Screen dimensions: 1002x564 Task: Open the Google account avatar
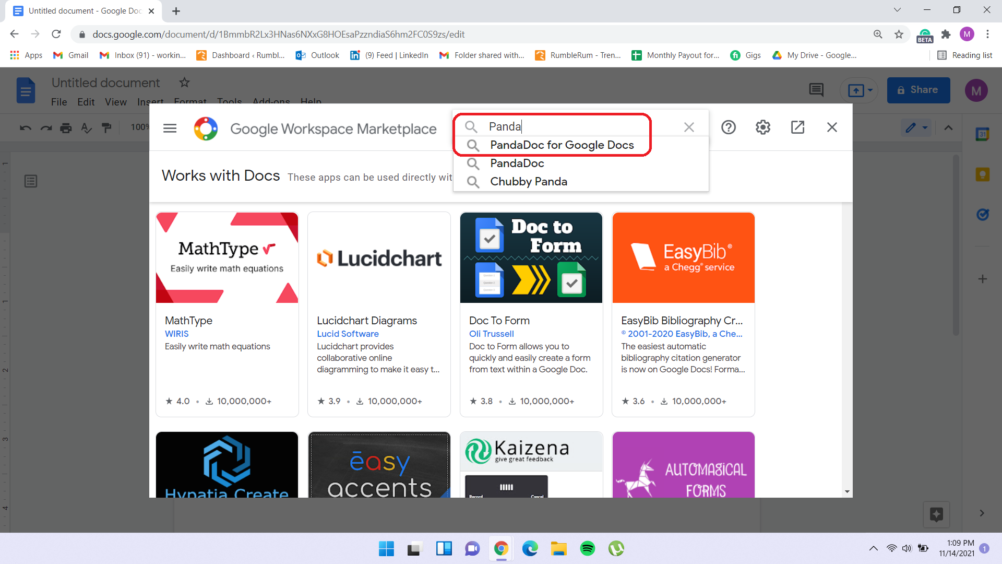pos(976,90)
